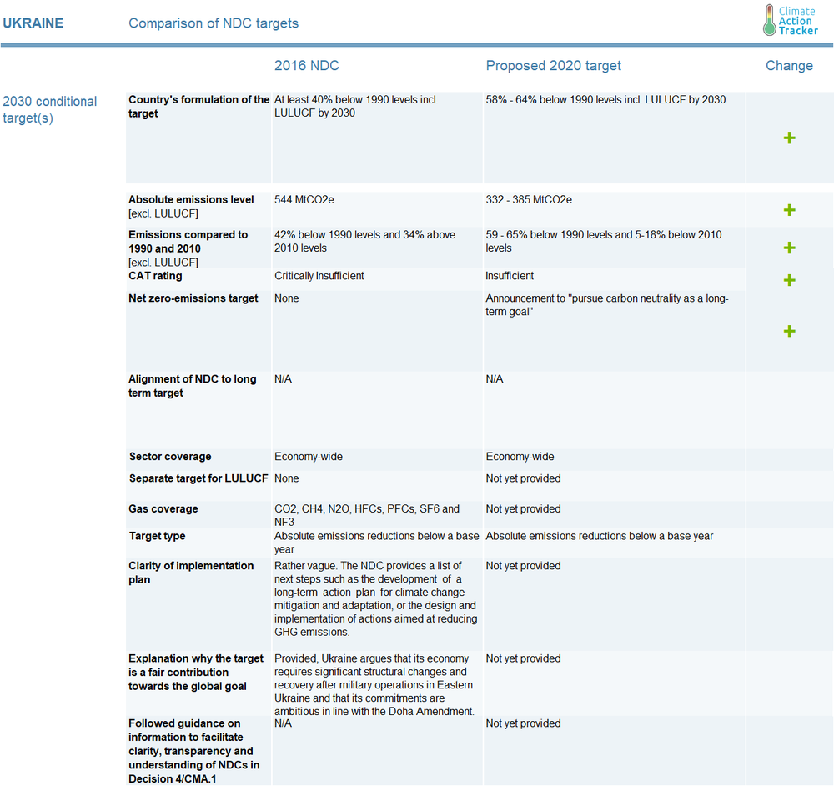The height and width of the screenshot is (786, 834).
Task: Click 2016 NDC 'Absolute emissions reductions below a base year'
Action: (377, 543)
